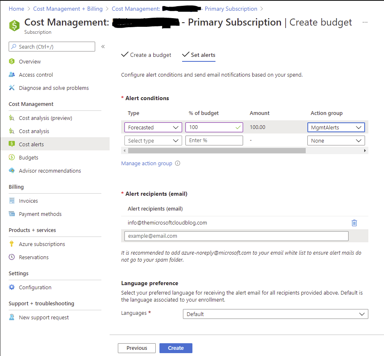The height and width of the screenshot is (356, 384).
Task: Click the example@email.com input field
Action: click(x=236, y=236)
